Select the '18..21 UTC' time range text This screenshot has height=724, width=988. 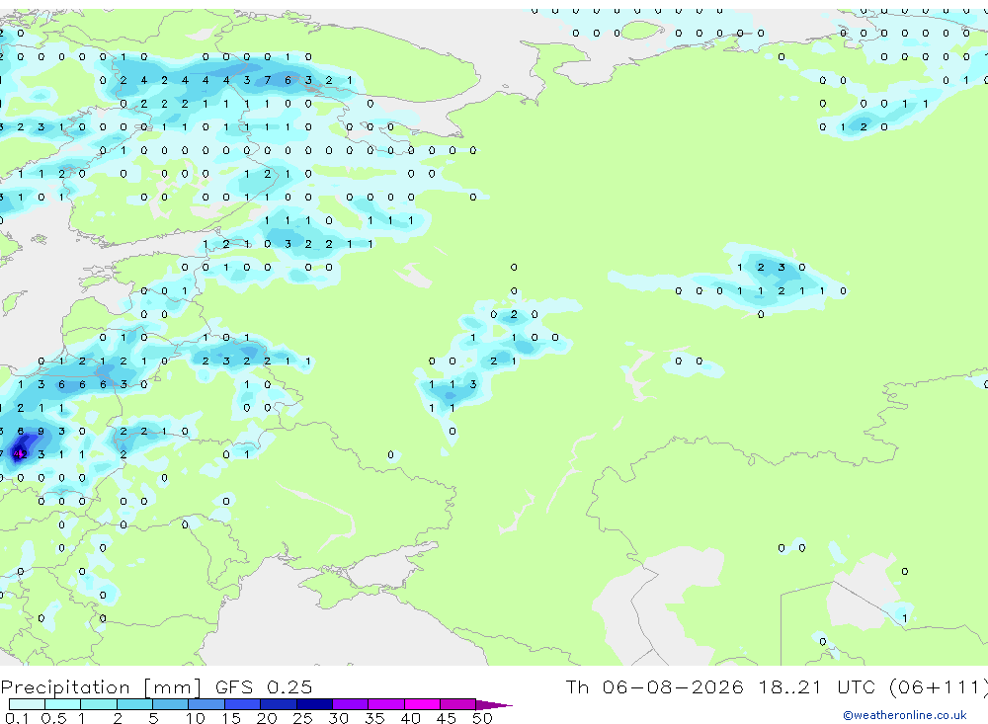click(817, 687)
